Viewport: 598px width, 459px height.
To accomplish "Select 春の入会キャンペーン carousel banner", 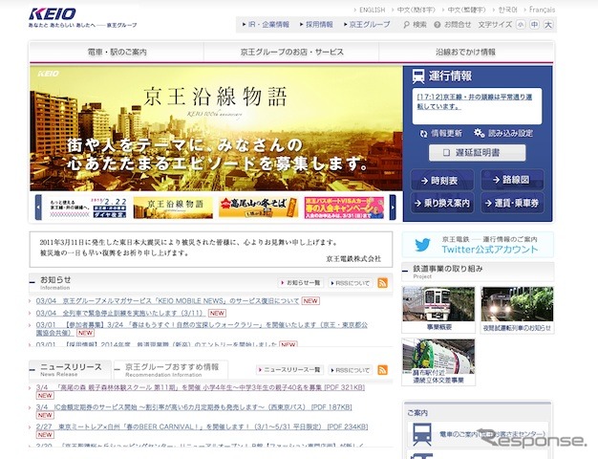I will [344, 208].
